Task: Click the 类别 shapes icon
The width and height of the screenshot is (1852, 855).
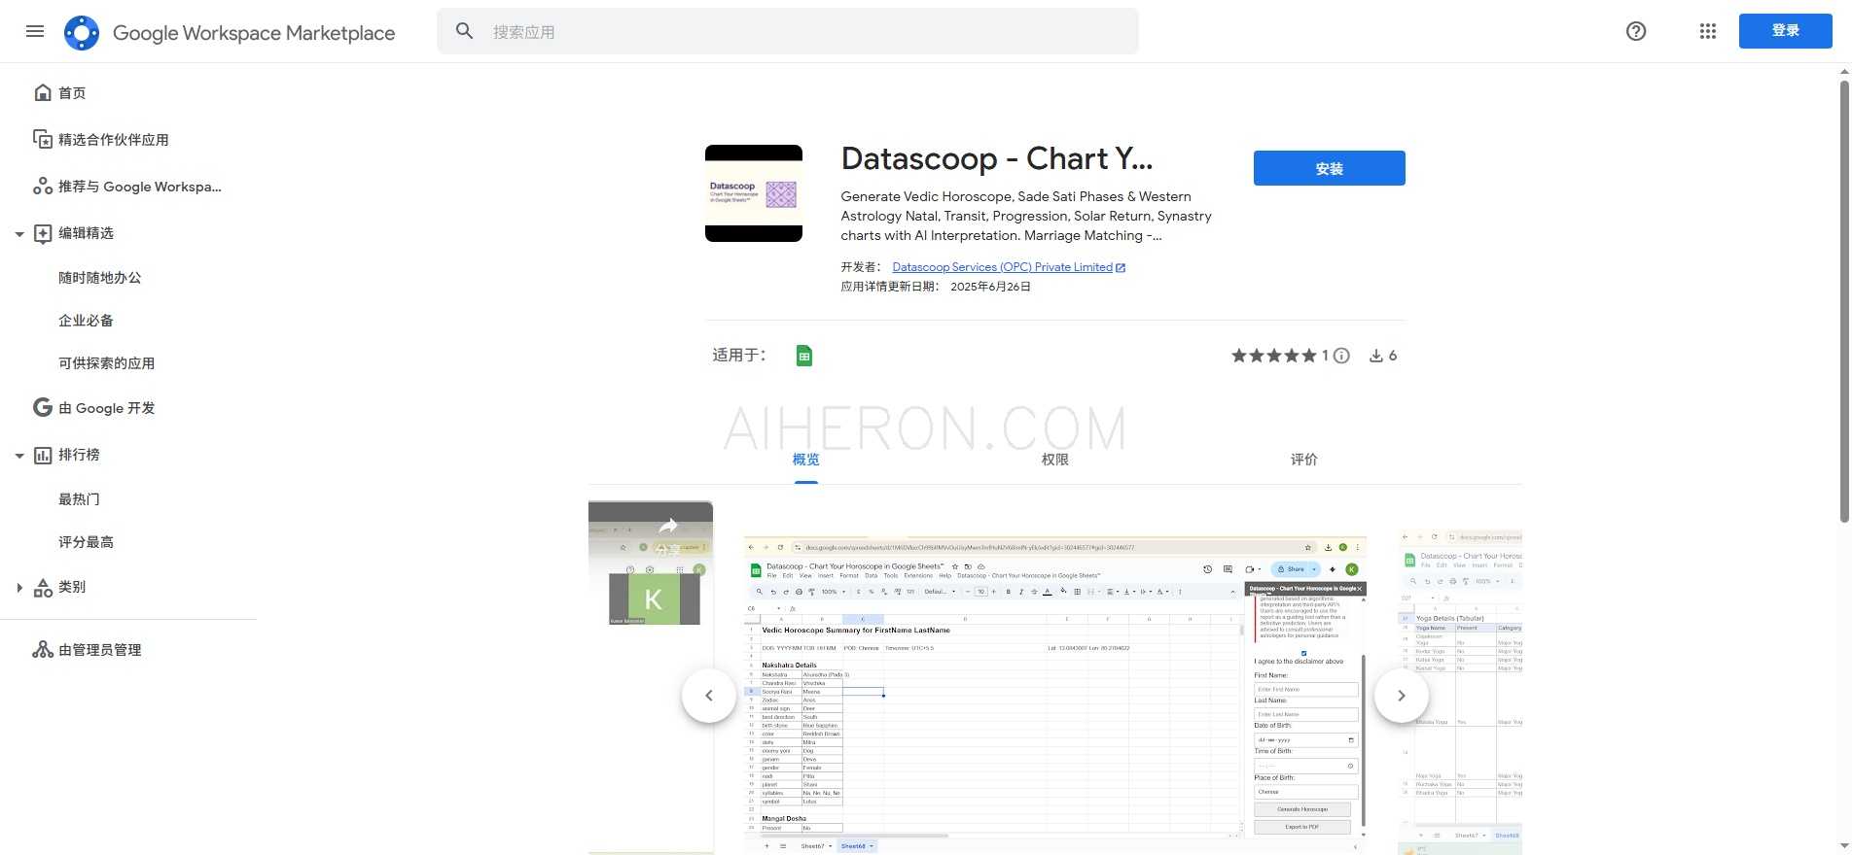Action: pos(43,587)
